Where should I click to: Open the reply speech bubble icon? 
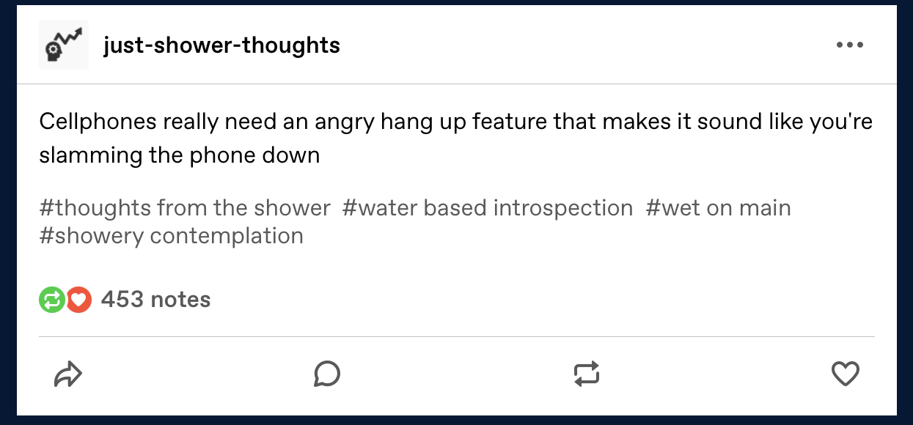point(327,374)
